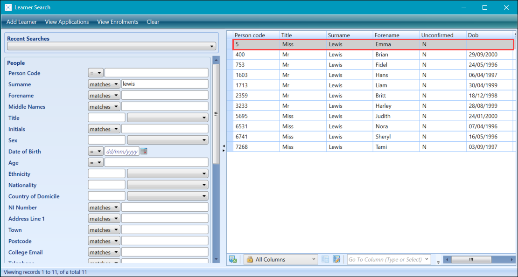Clear the search criteria with Clear
The height and width of the screenshot is (277, 518).
[x=153, y=21]
